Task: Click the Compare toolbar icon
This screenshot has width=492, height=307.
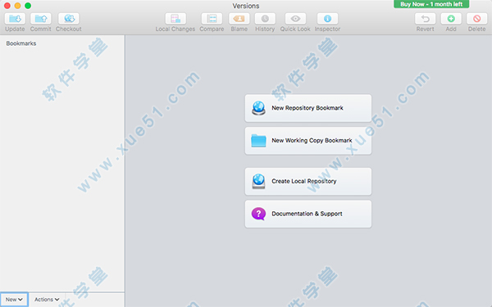Action: (x=212, y=19)
